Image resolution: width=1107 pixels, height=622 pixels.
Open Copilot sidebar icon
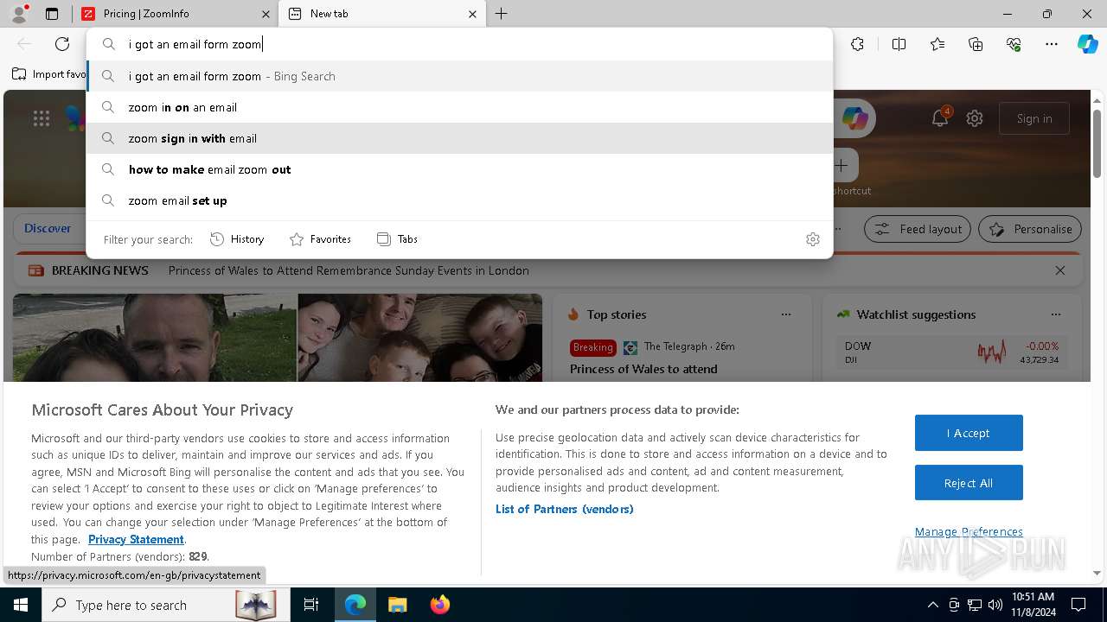[1087, 44]
